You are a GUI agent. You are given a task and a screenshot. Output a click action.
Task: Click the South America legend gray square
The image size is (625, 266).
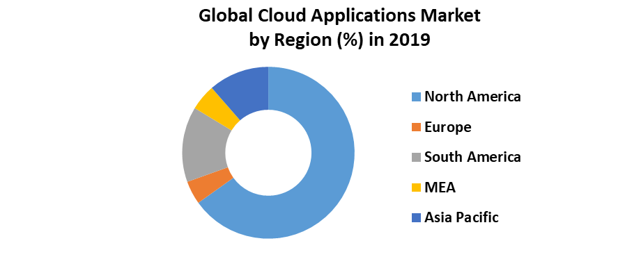click(416, 157)
